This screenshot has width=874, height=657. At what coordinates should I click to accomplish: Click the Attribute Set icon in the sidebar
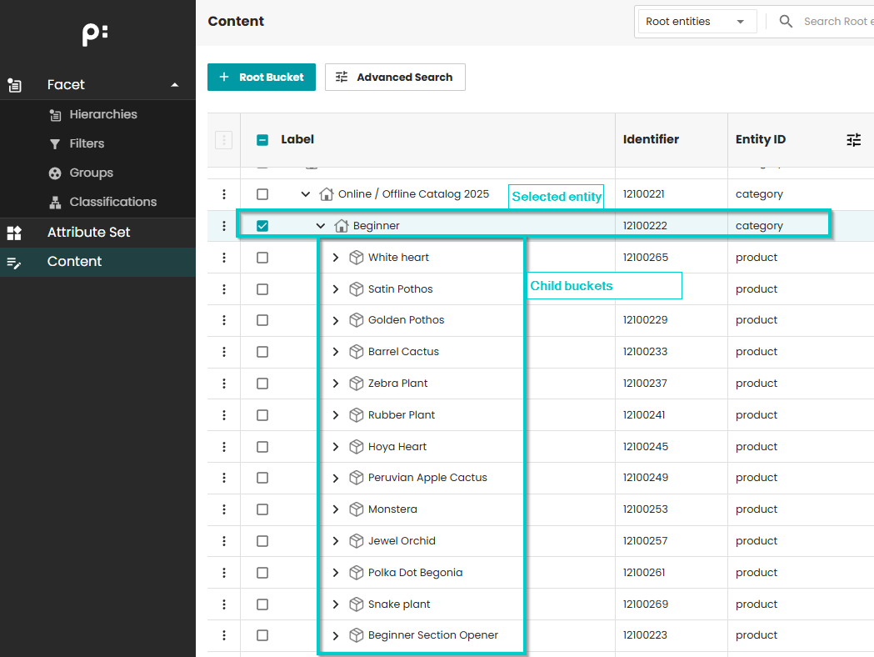pyautogui.click(x=14, y=233)
